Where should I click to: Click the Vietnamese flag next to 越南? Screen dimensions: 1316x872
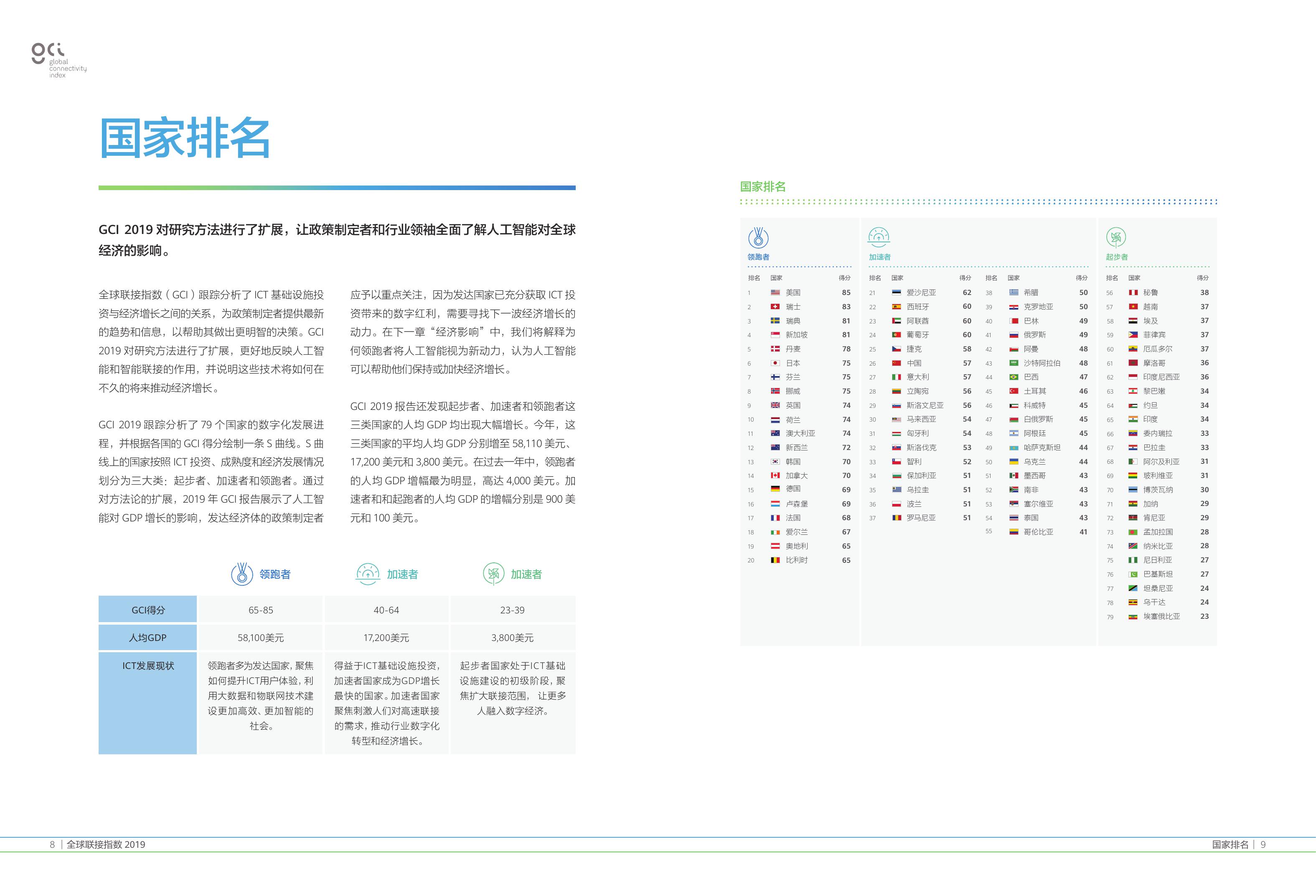[x=1133, y=307]
